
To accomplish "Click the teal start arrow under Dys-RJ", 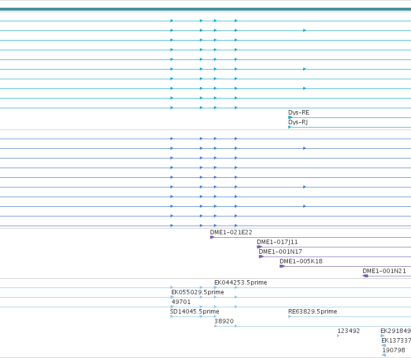I will click(x=290, y=127).
